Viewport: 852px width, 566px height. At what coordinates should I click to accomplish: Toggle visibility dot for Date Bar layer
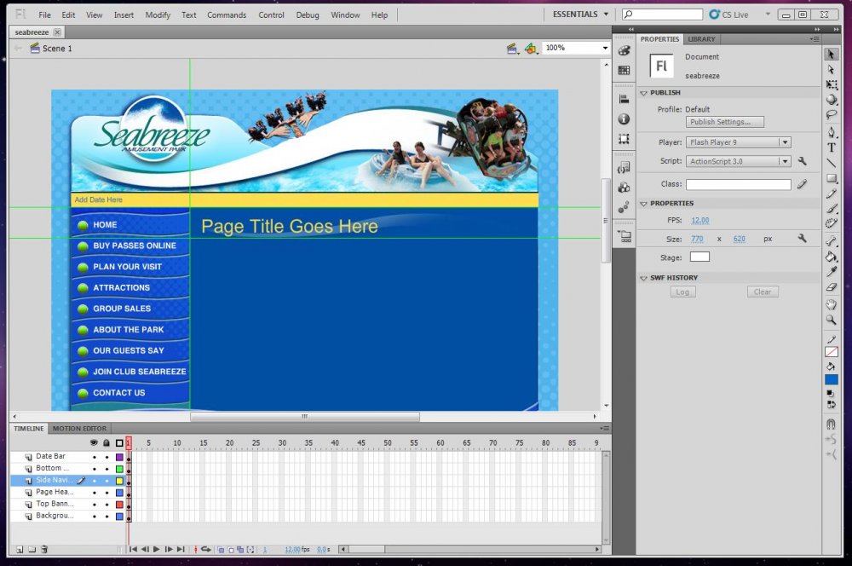click(x=95, y=457)
